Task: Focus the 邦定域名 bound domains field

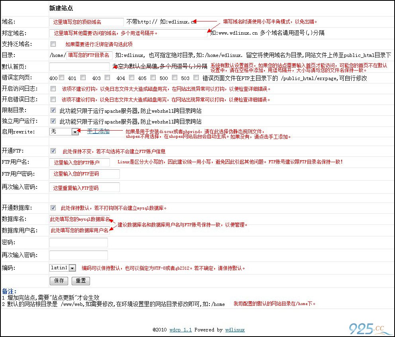Action: pos(128,33)
